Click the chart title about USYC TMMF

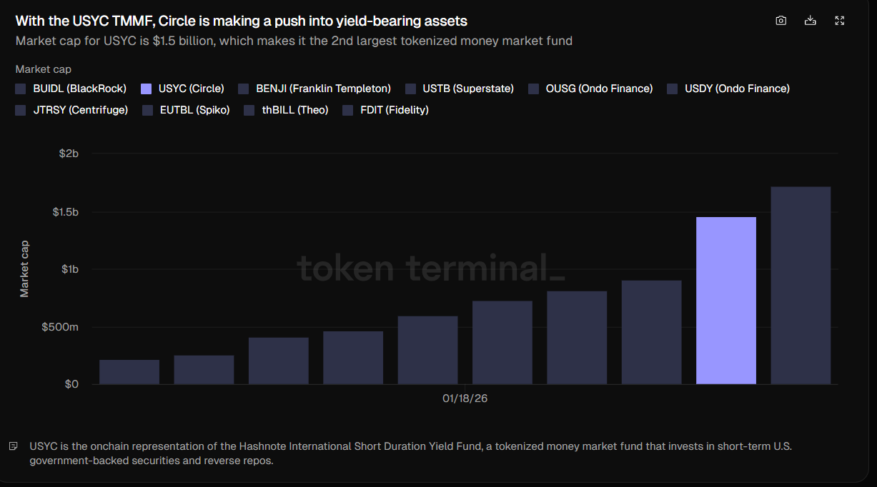coord(242,21)
